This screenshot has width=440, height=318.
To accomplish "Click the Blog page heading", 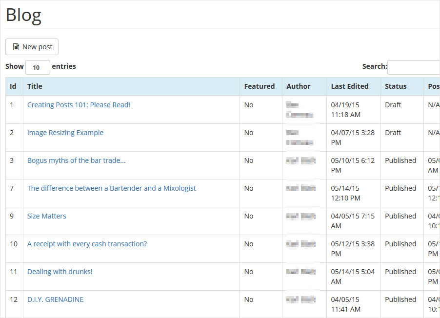I will [x=23, y=15].
